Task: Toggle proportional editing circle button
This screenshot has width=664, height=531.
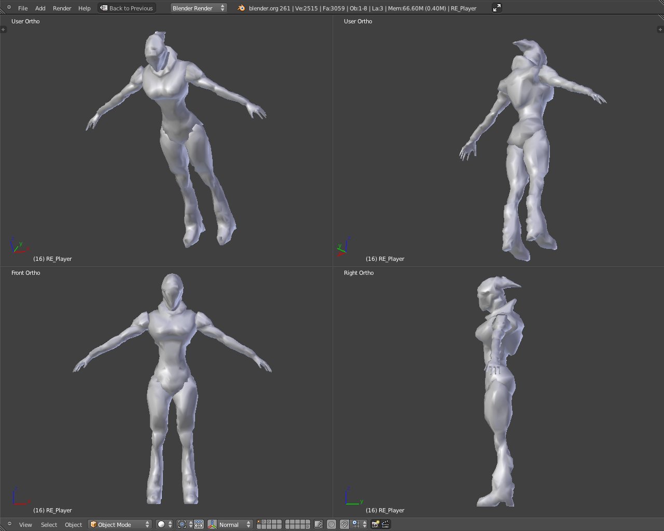Action: tap(331, 524)
